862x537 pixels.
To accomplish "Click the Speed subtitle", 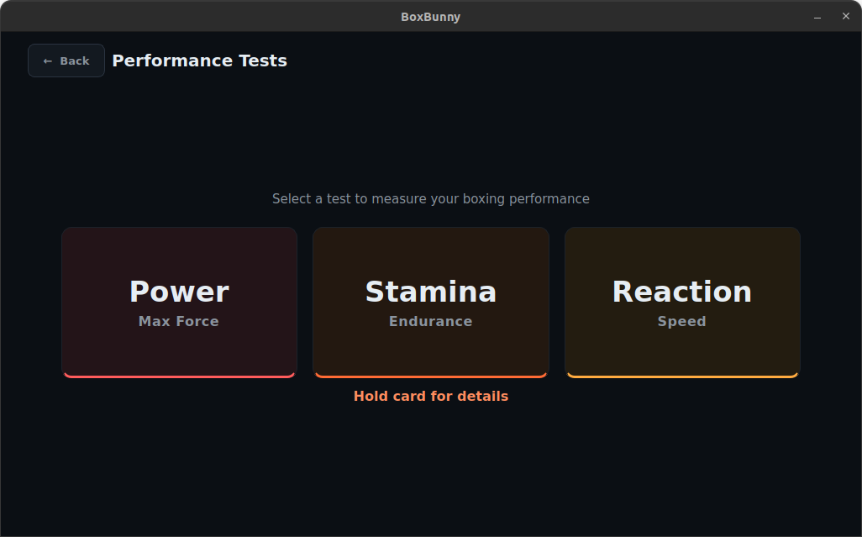I will pyautogui.click(x=681, y=320).
